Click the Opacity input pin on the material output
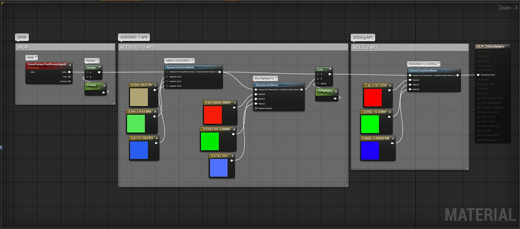 pos(478,79)
